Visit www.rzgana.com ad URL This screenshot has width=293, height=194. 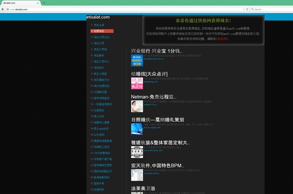coord(152,128)
